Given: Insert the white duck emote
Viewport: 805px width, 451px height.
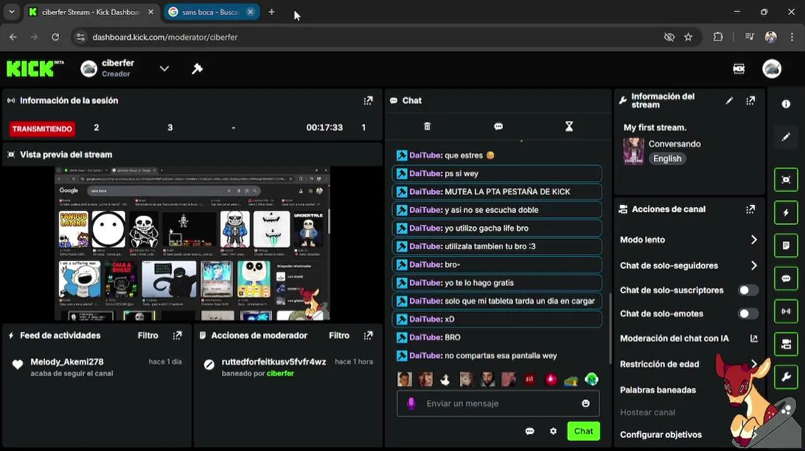Looking at the screenshot, I should point(446,380).
